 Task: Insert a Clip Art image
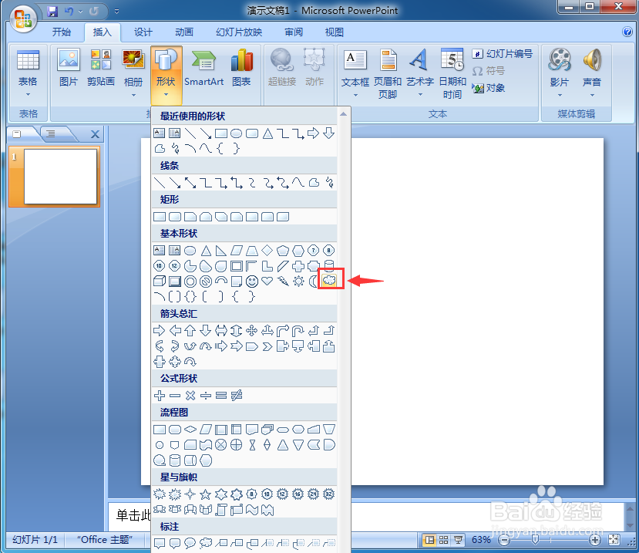point(101,68)
